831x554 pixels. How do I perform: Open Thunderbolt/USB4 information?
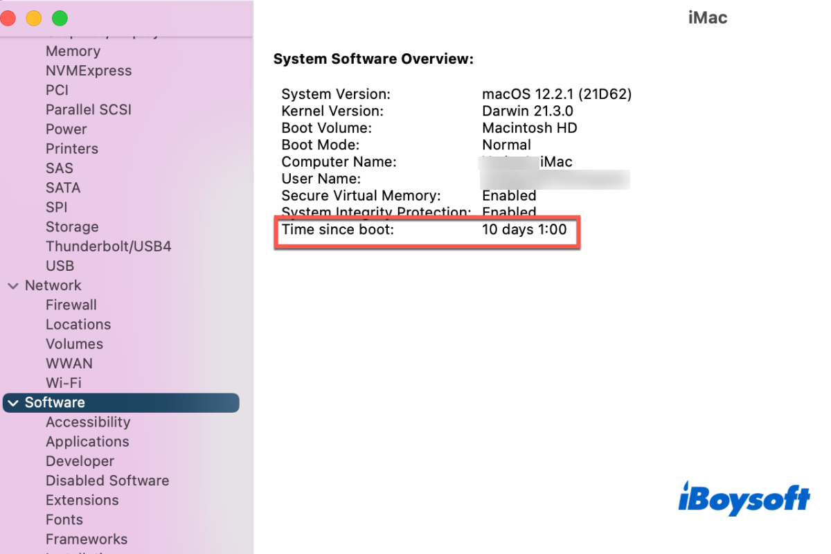click(109, 247)
